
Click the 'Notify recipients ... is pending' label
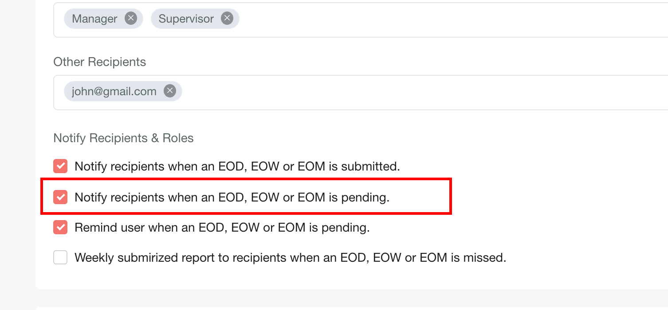click(232, 197)
